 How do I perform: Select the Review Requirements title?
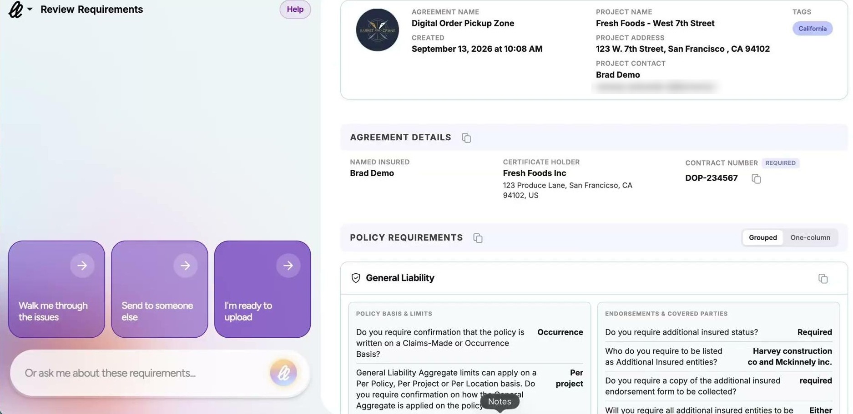[x=91, y=9]
